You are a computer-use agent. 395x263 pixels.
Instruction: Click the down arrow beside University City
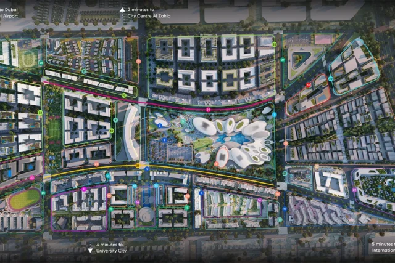tap(91, 249)
